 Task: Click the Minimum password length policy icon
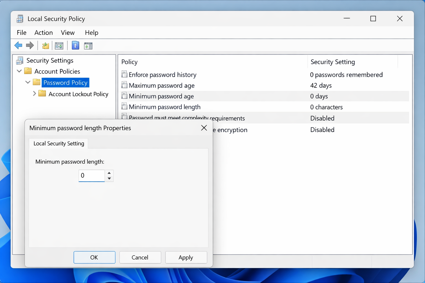(125, 106)
